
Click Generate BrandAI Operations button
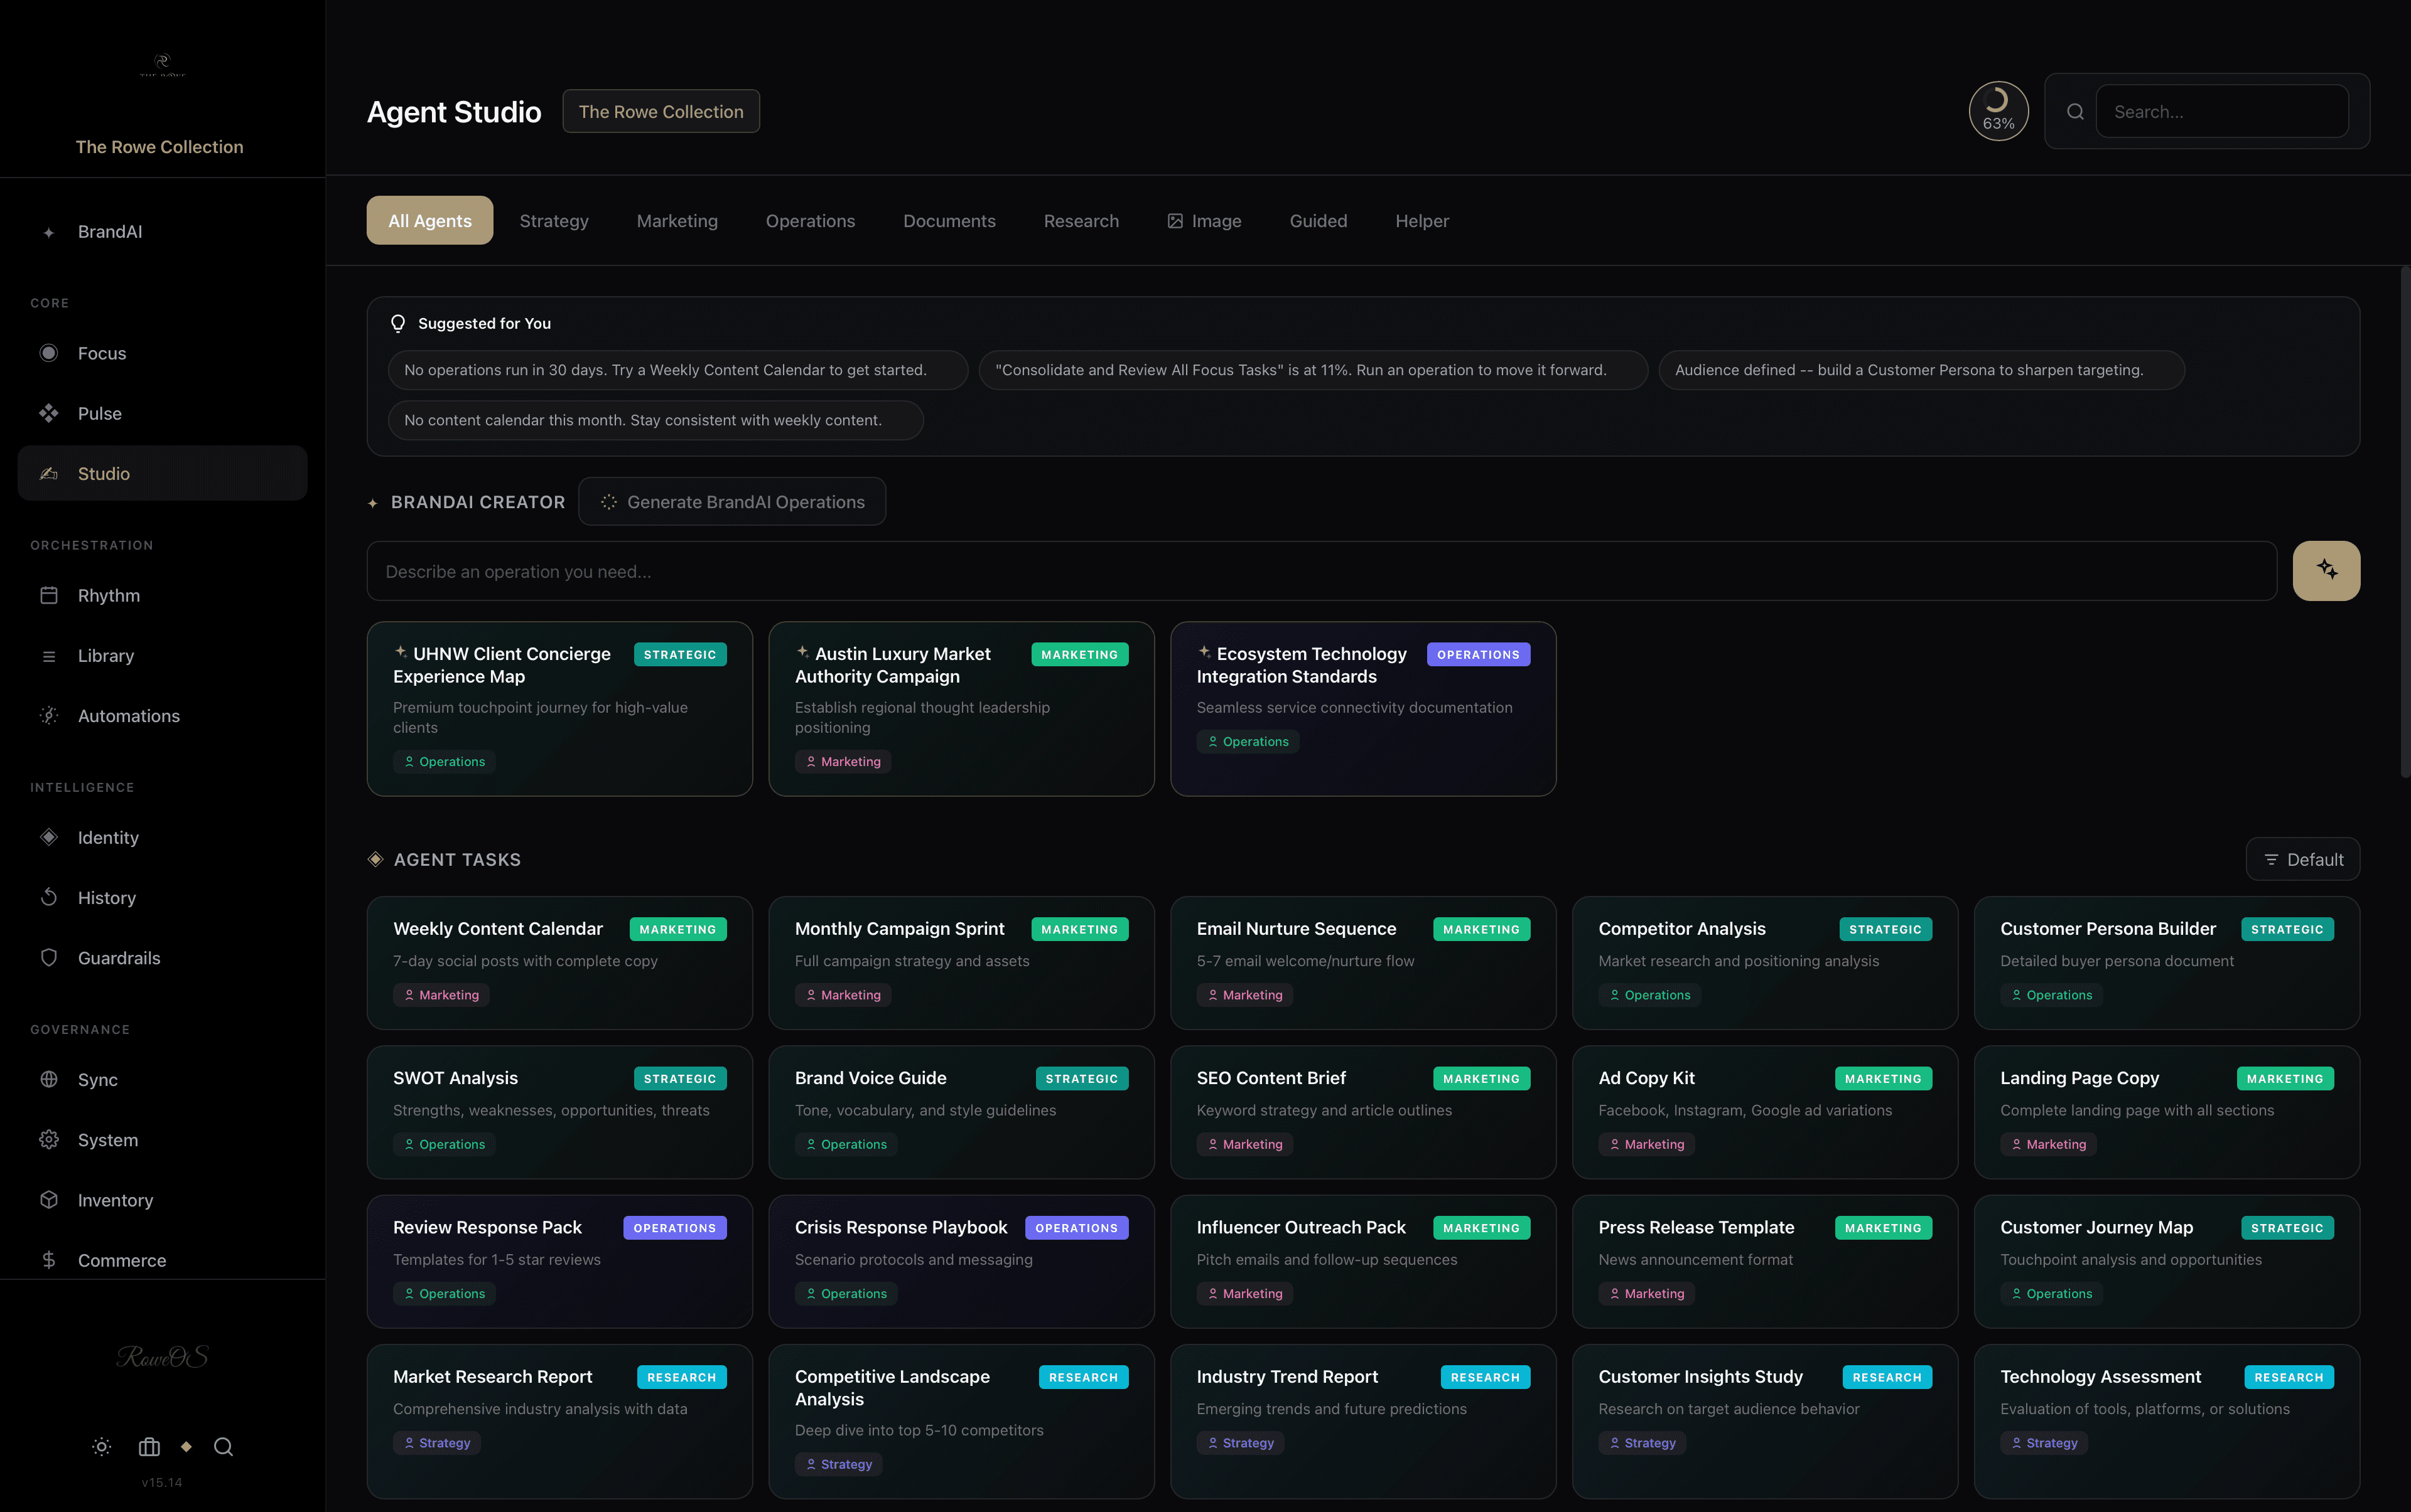coord(731,501)
